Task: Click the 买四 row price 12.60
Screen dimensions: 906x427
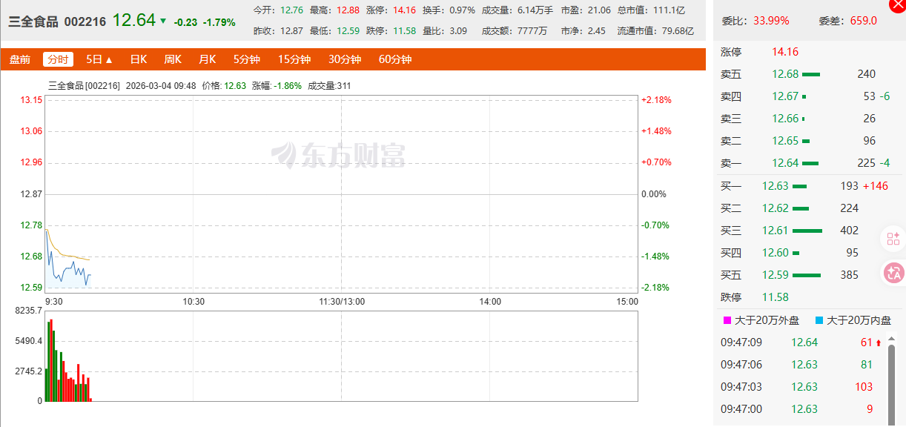Action: tap(776, 253)
